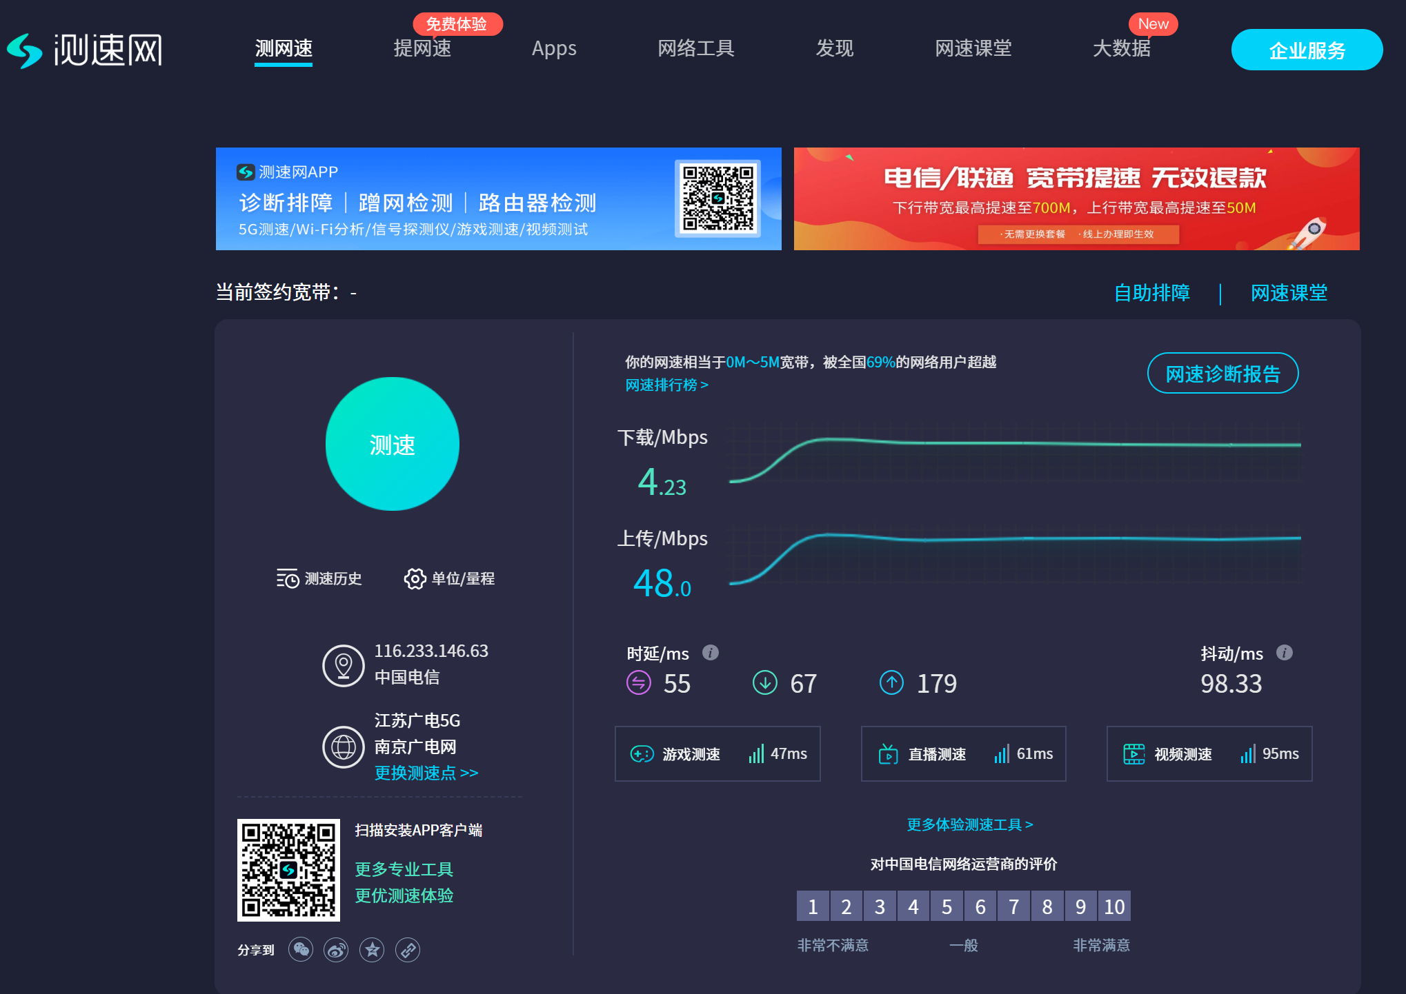
Task: Rate China Telecom score 6
Action: click(980, 906)
